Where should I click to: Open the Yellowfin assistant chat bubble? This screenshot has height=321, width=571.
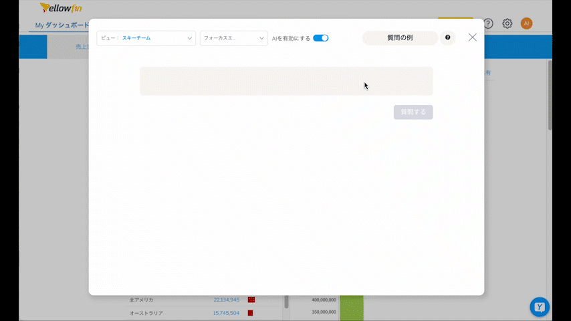pyautogui.click(x=540, y=307)
